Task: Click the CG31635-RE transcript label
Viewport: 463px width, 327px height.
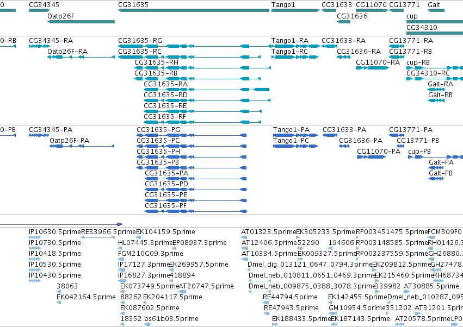Action: [x=165, y=106]
